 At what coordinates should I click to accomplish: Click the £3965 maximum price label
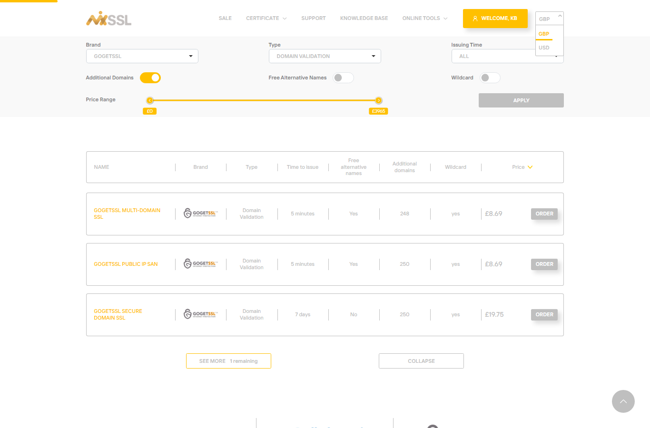(x=378, y=111)
